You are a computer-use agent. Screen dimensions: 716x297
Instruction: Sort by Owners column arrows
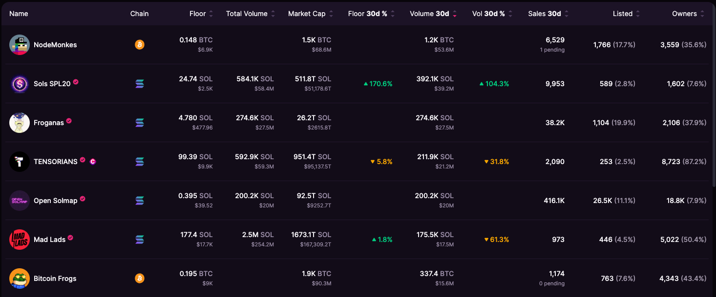702,14
